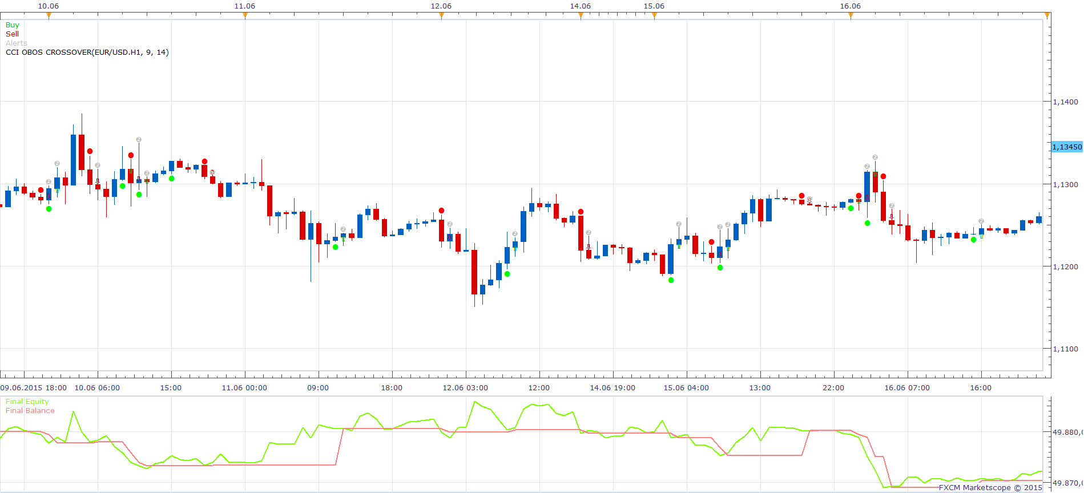
Task: Click the 16.06 07:00 time axis label
Action: coord(907,388)
